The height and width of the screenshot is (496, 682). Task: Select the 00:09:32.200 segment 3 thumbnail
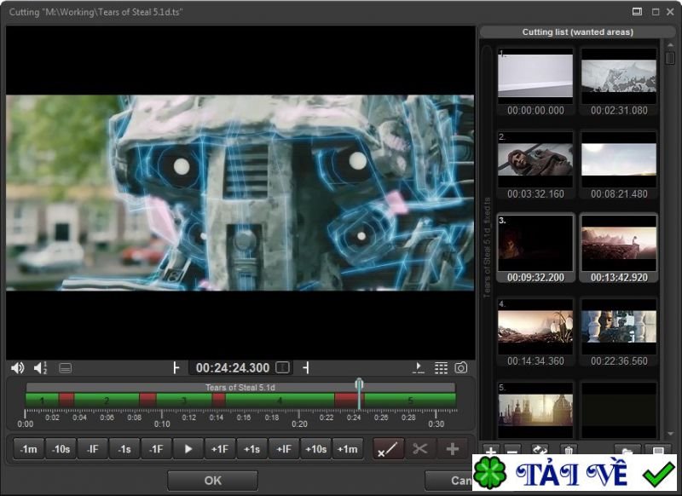tap(535, 243)
